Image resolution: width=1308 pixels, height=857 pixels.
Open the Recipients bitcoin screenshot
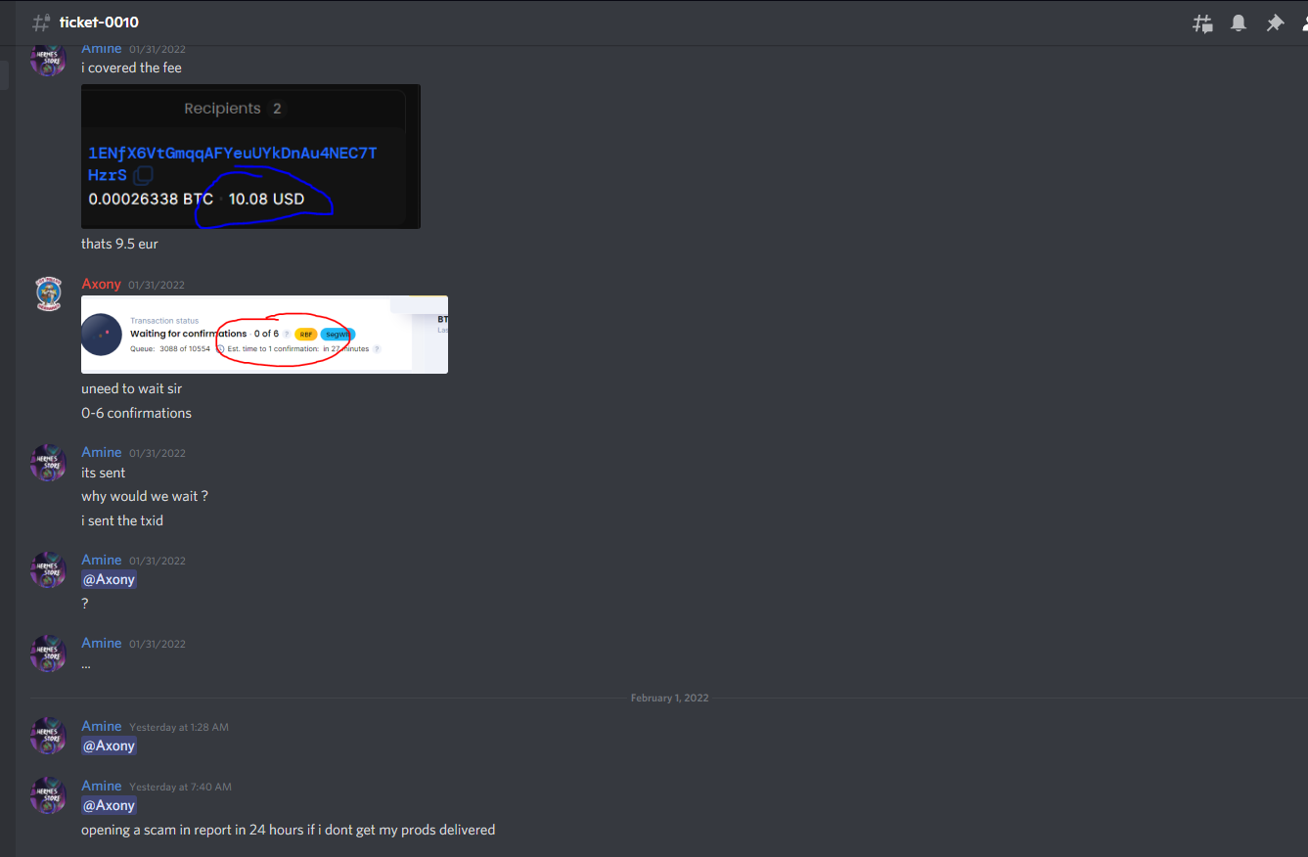click(x=250, y=157)
